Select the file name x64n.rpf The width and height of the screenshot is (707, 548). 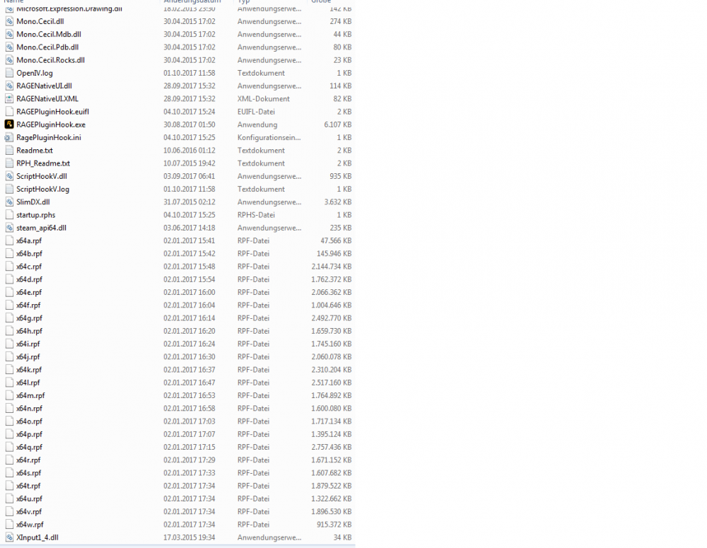pos(29,408)
